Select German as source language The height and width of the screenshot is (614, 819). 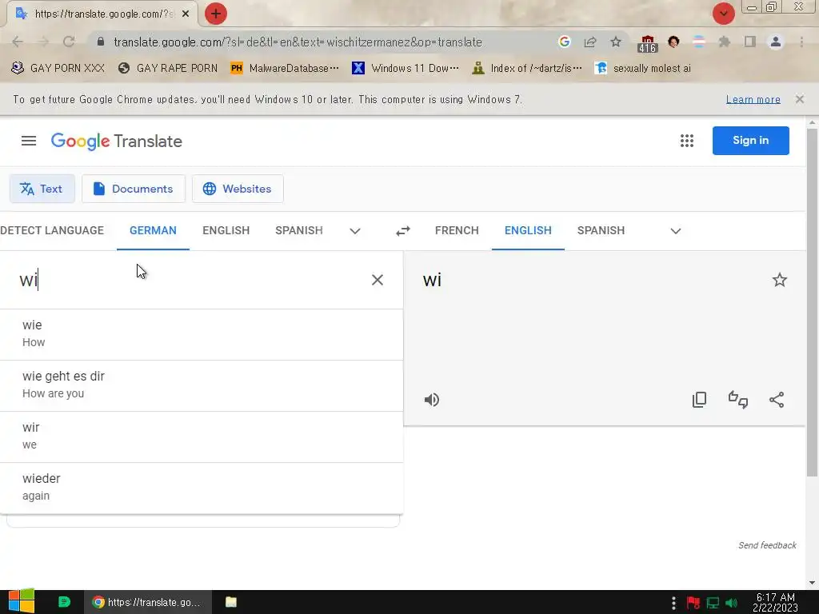(x=153, y=231)
